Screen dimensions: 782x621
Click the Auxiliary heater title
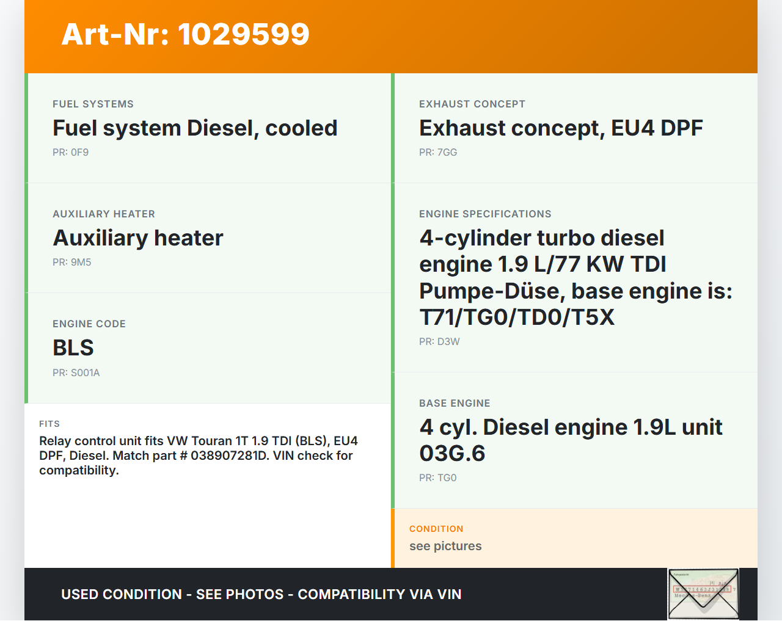[x=138, y=238]
